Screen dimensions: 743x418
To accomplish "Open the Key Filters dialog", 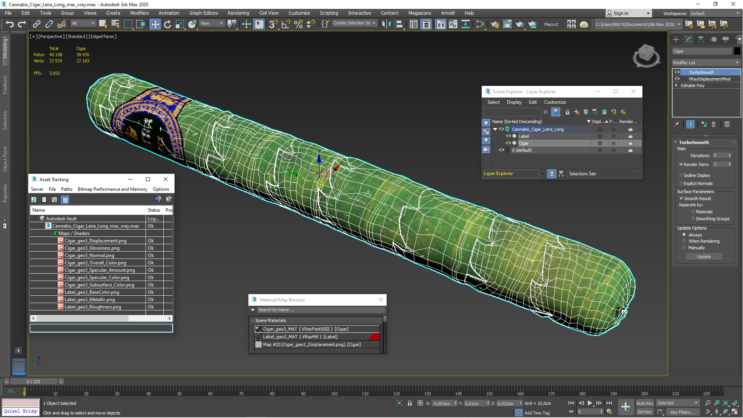I will [683, 412].
